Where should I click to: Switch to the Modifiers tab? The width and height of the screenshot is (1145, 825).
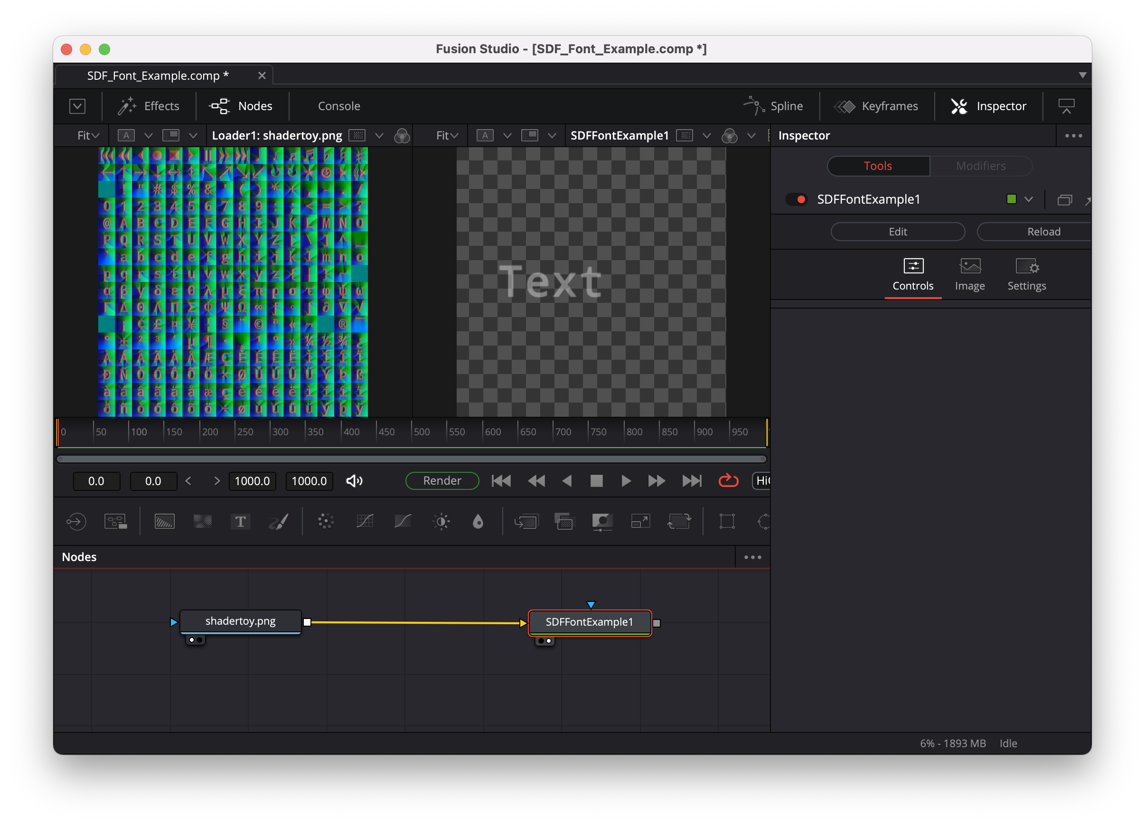click(x=980, y=166)
